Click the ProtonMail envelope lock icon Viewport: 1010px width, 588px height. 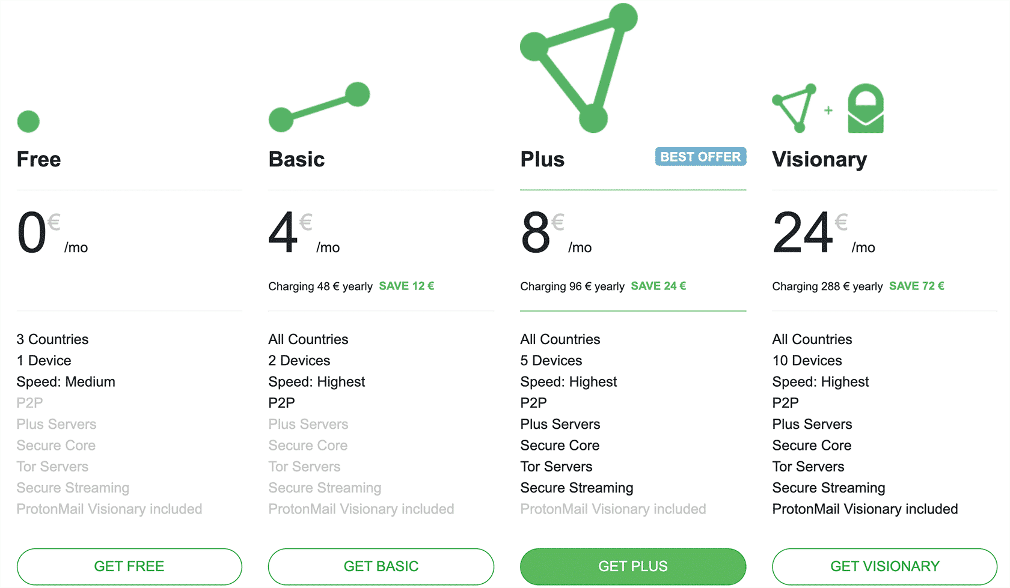[x=866, y=108]
